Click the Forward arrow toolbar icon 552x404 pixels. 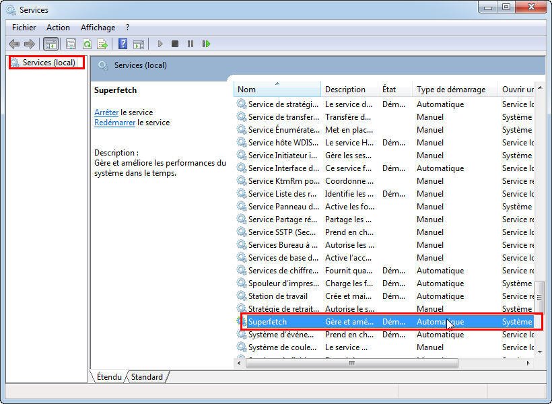(x=29, y=44)
